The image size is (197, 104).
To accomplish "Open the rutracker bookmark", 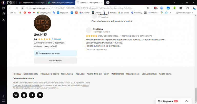I will [x=85, y=12].
